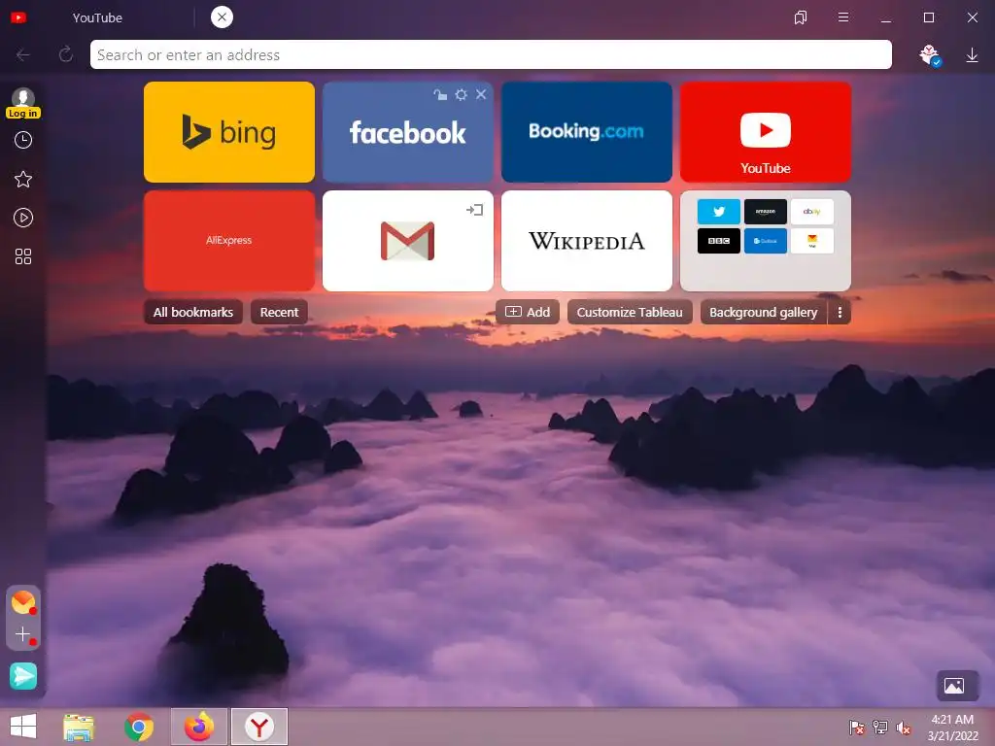Viewport: 995px width, 746px height.
Task: Click the All bookmarks button
Action: pos(193,312)
